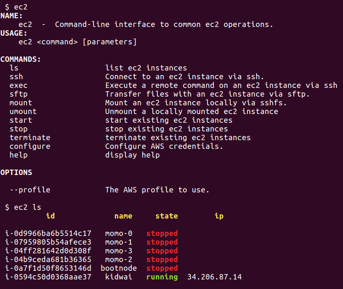The image size is (343, 289).
Task: Click 'Connect to an ec2 instance via ssh.'
Action: (x=185, y=77)
